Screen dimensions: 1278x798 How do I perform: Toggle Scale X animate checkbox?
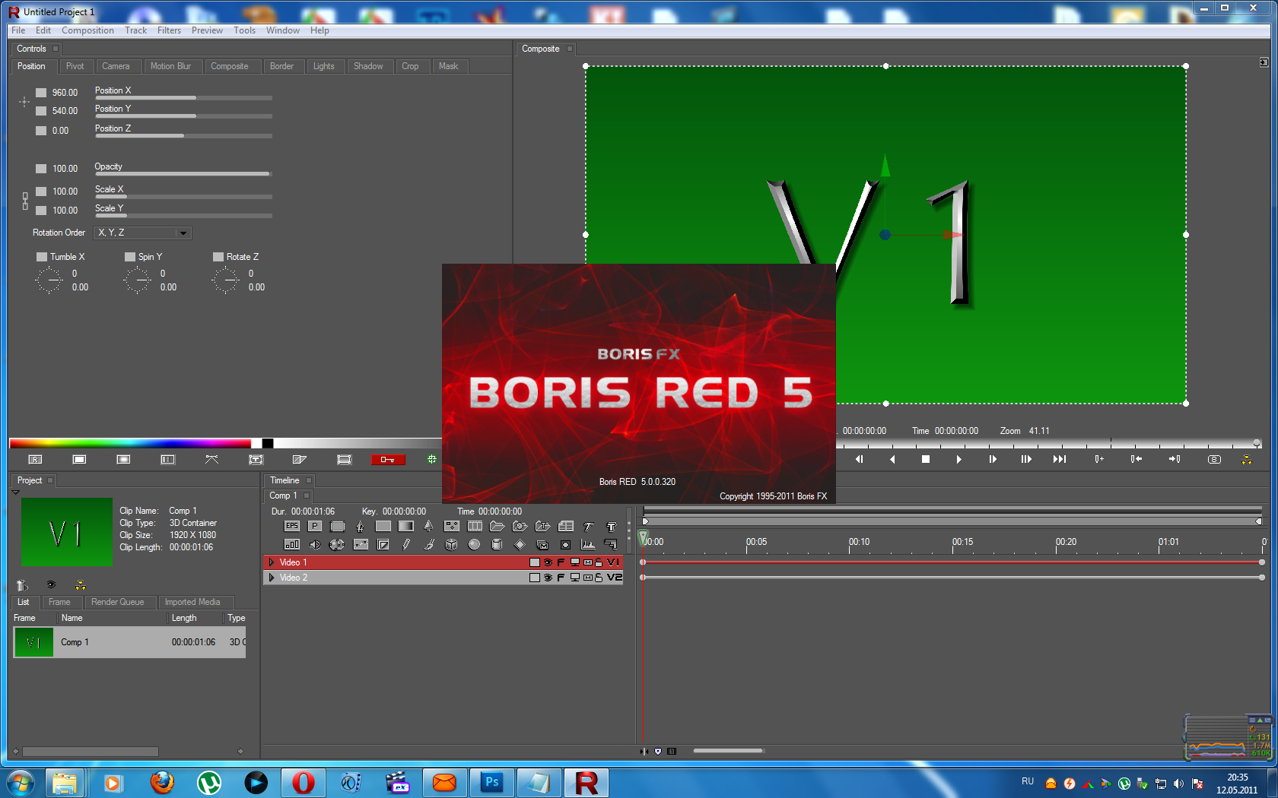pyautogui.click(x=41, y=192)
